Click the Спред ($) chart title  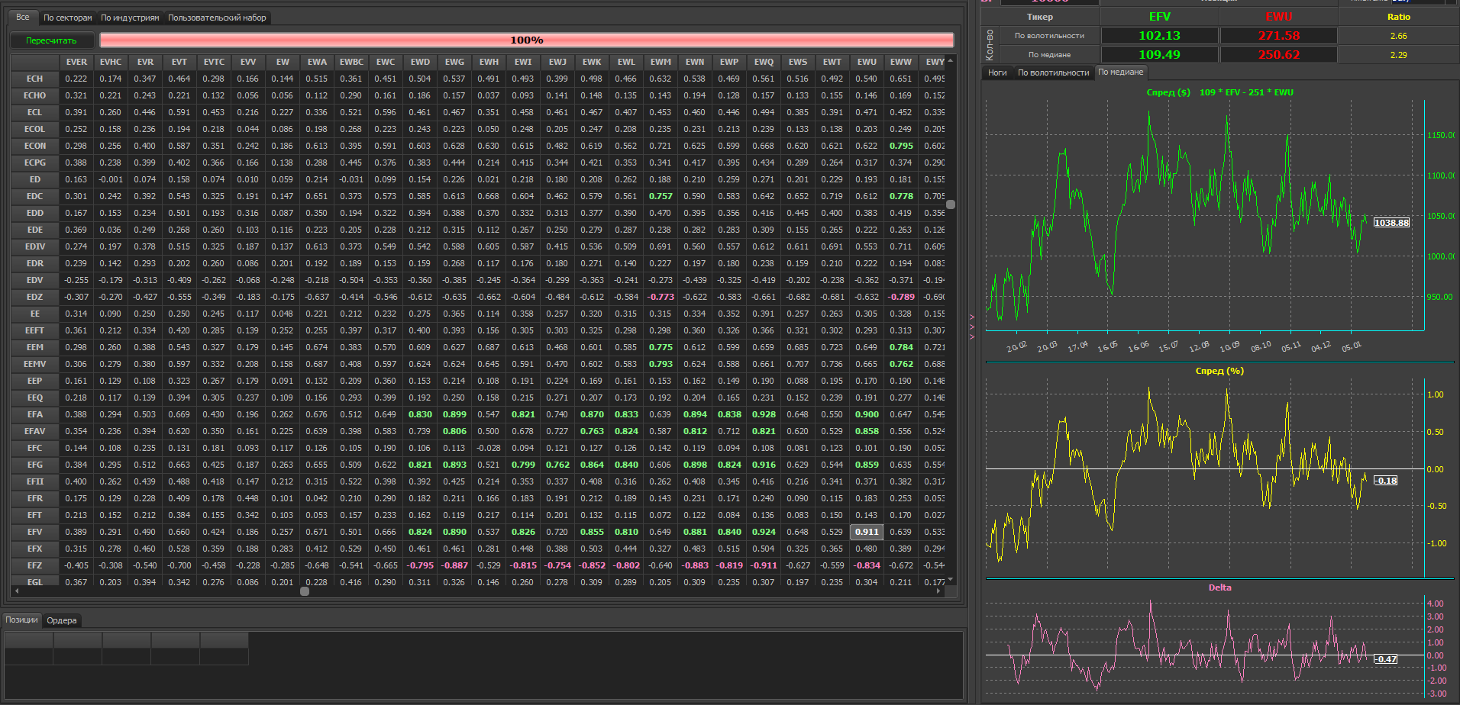click(x=1219, y=92)
